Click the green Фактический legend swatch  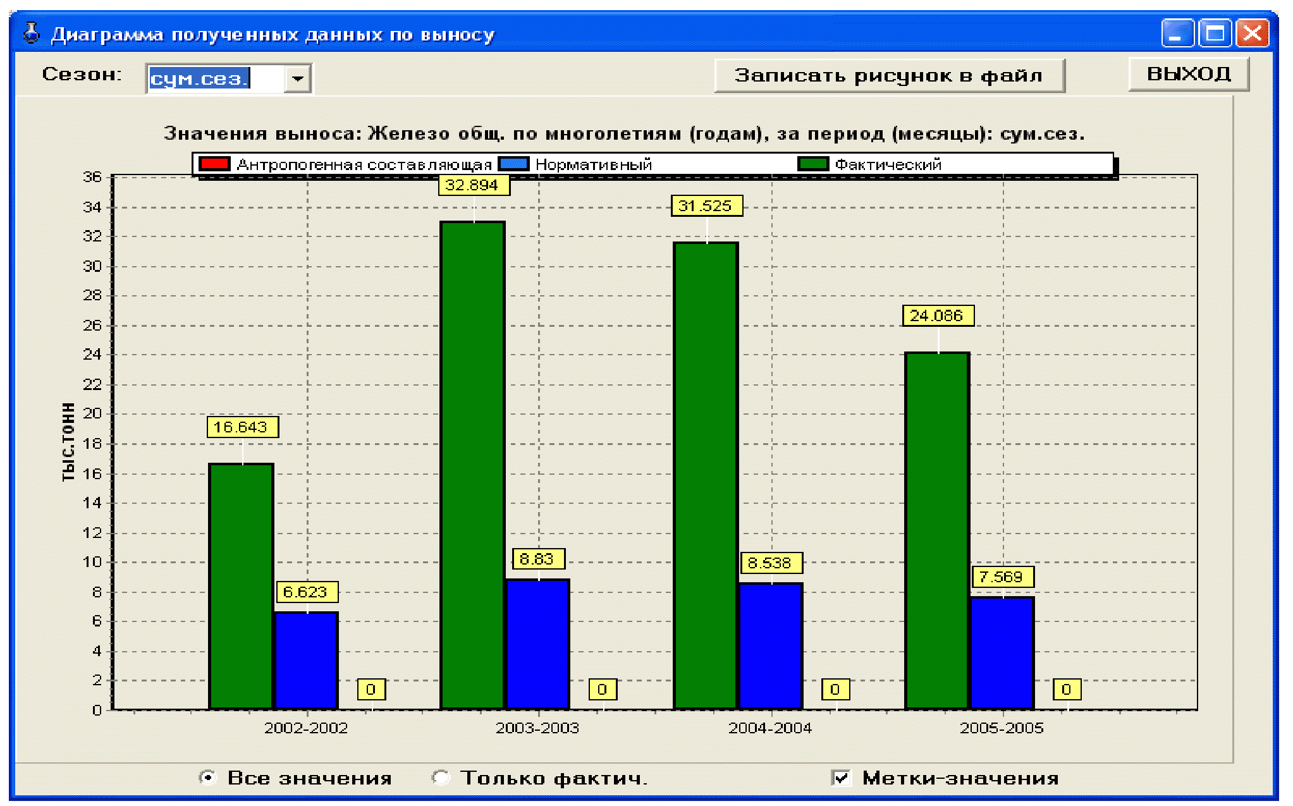click(x=813, y=164)
